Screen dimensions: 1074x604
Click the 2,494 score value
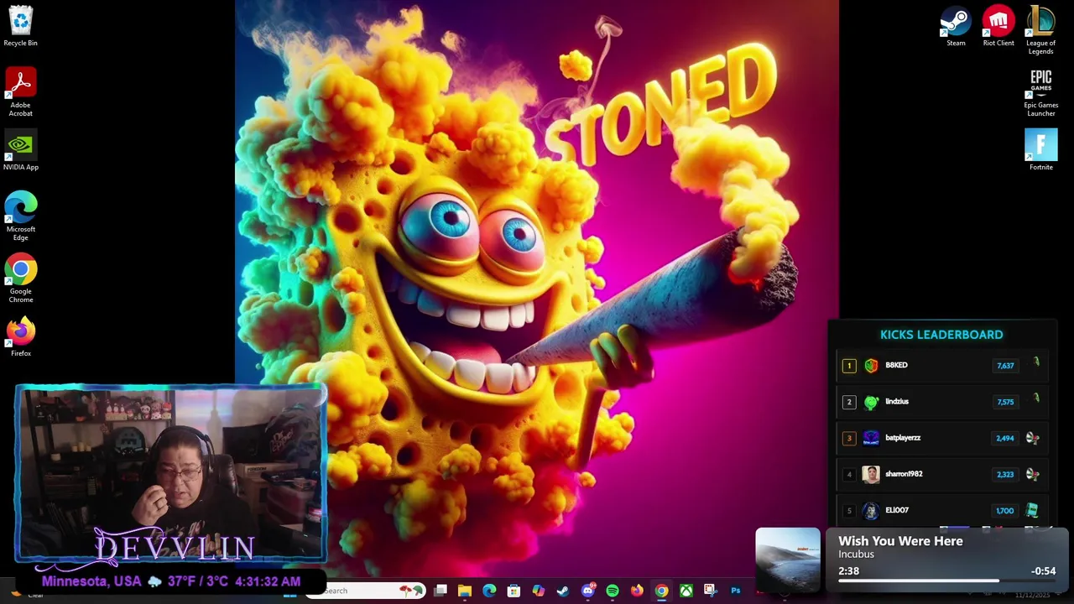1005,438
